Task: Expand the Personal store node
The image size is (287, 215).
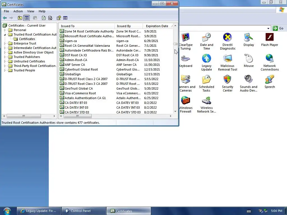Action: click(x=5, y=30)
